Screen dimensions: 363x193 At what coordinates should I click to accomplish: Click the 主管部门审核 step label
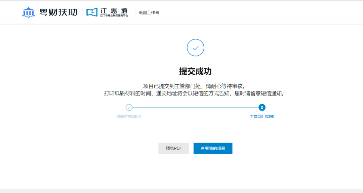262,117
